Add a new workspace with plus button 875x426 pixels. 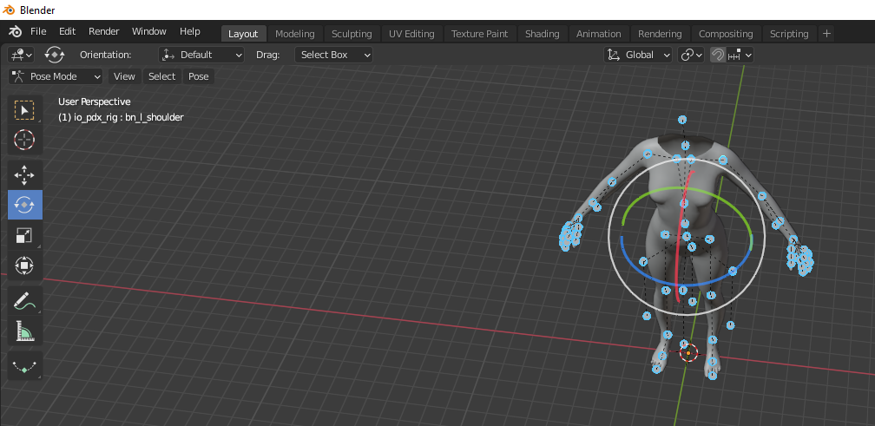click(826, 34)
